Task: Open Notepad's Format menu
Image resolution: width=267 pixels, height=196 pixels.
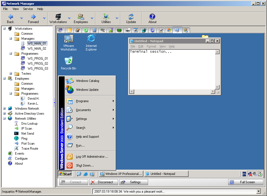Action: 151,46
